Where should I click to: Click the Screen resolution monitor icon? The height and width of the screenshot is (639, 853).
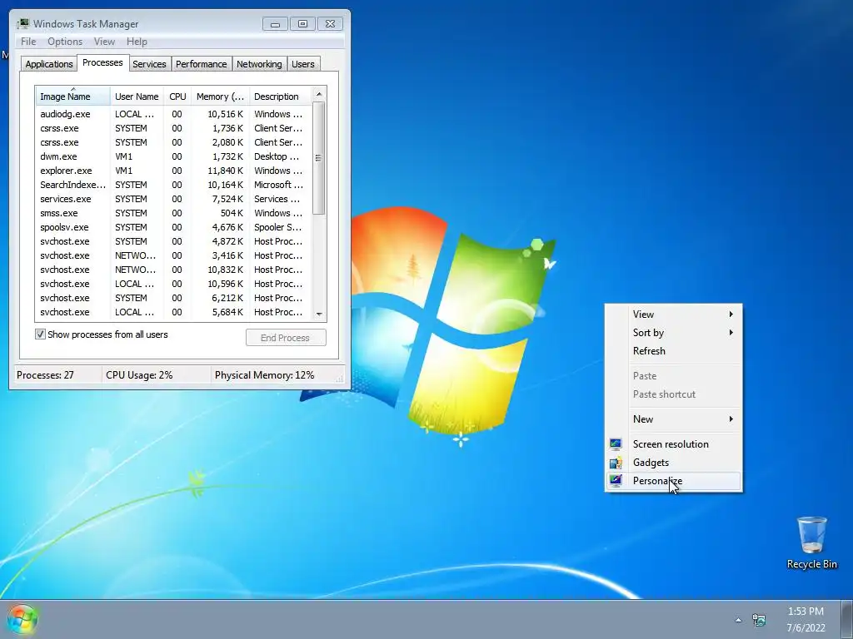tap(616, 444)
